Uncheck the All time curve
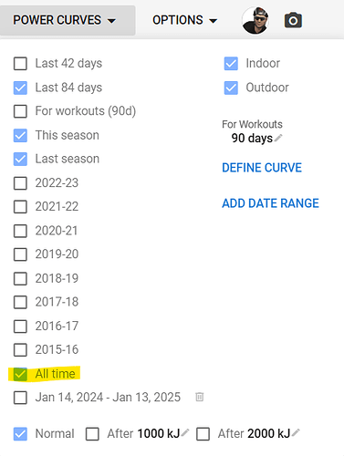The height and width of the screenshot is (456, 344). [x=20, y=374]
